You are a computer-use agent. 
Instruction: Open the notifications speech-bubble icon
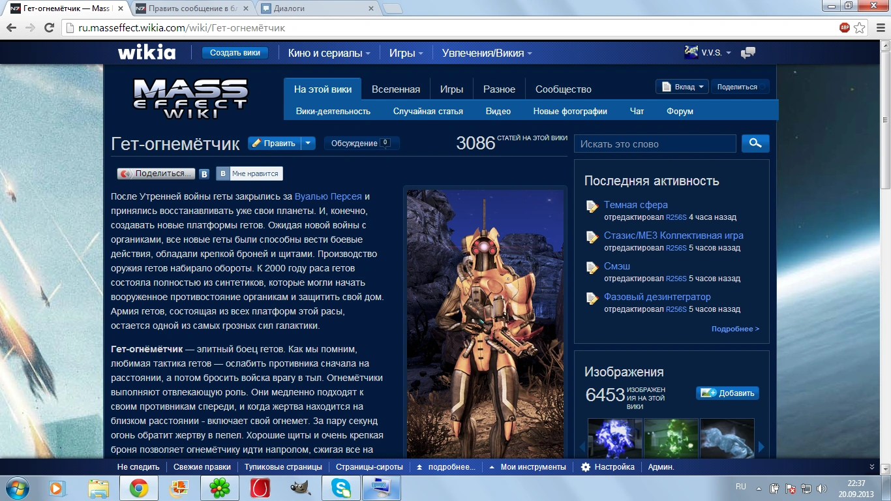748,53
